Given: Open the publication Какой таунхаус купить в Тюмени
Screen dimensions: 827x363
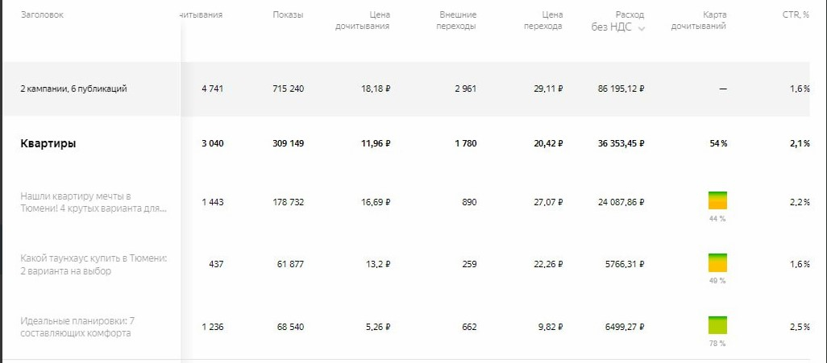Looking at the screenshot, I should click(x=93, y=264).
